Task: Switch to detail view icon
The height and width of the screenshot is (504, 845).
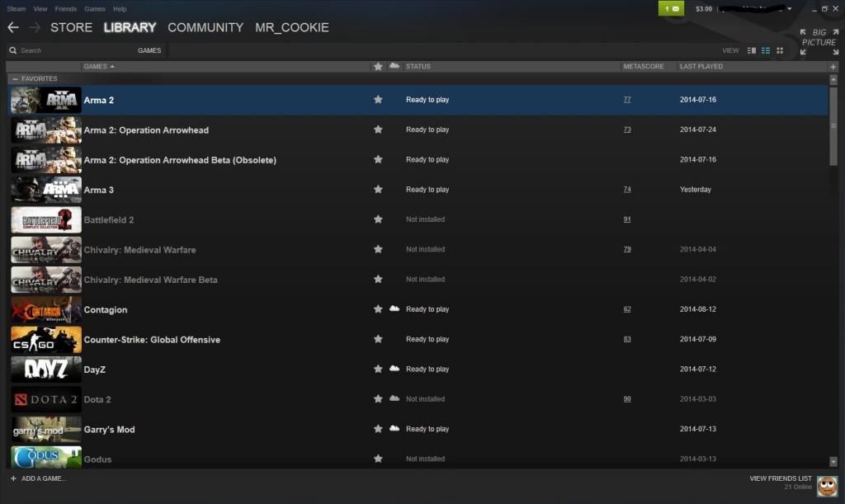Action: [752, 50]
